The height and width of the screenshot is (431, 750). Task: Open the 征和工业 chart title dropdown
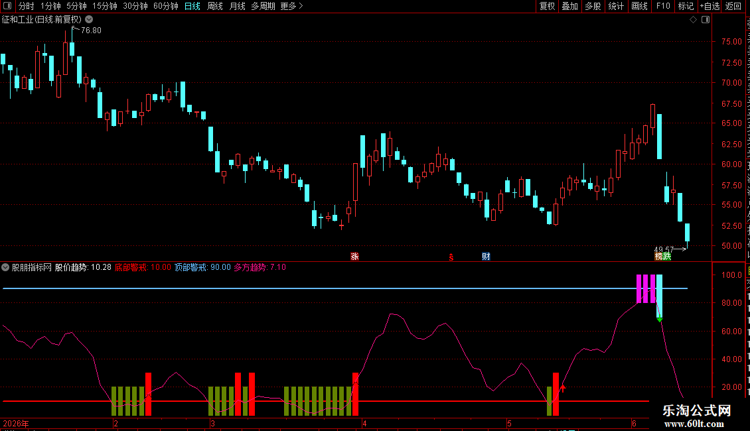89,20
